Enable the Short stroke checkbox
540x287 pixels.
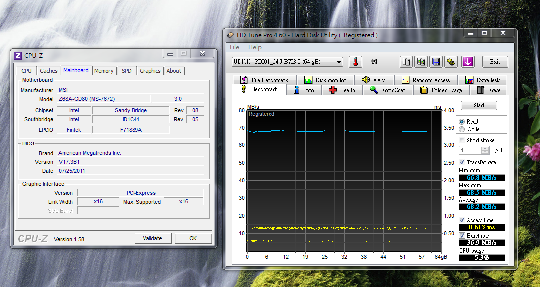coord(462,140)
